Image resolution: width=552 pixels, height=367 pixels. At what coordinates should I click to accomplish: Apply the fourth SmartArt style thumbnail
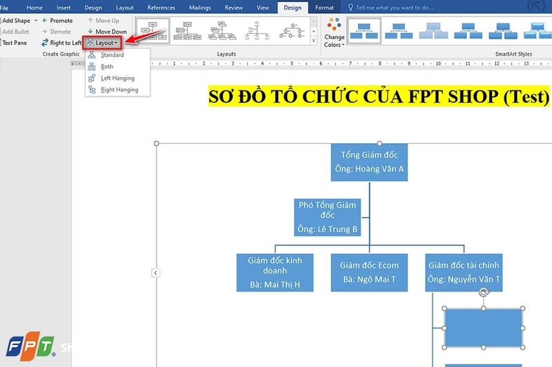coord(468,31)
